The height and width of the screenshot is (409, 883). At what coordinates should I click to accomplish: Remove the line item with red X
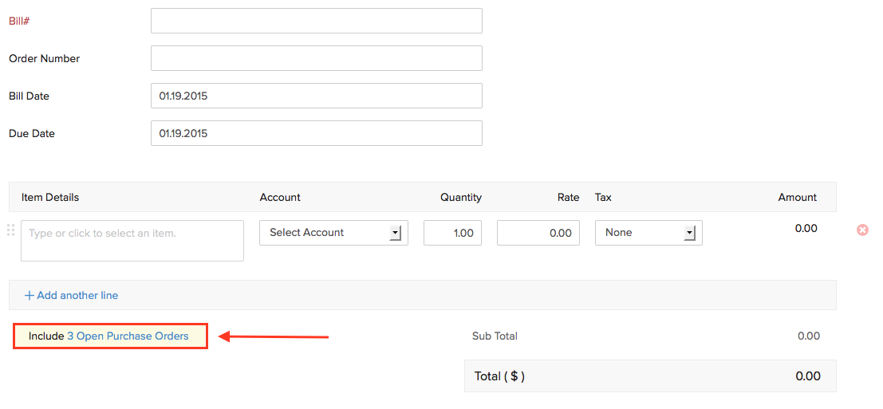(862, 230)
